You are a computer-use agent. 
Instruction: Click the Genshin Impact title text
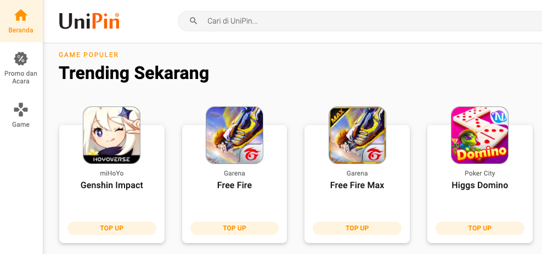[x=112, y=185]
